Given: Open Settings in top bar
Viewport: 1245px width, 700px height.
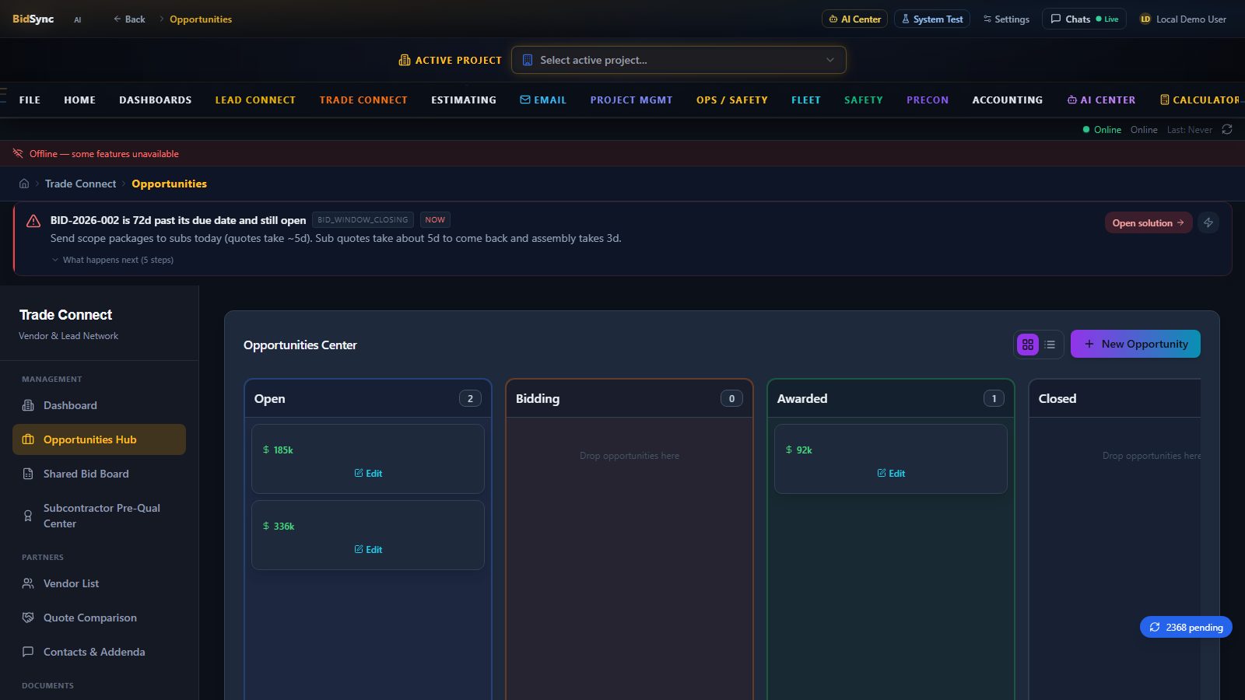Looking at the screenshot, I should (1006, 19).
